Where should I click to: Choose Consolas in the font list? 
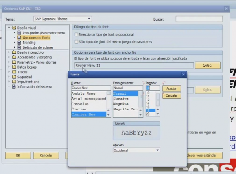click(x=89, y=104)
